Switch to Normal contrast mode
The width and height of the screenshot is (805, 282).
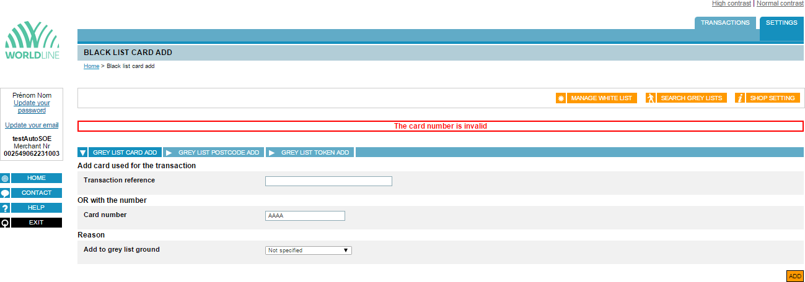780,4
